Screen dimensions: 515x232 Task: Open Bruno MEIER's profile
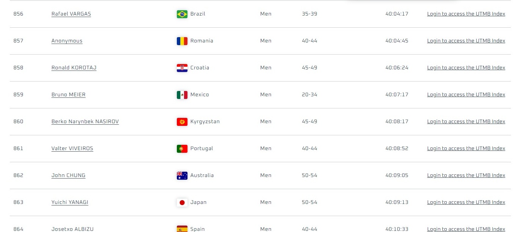pyautogui.click(x=68, y=95)
